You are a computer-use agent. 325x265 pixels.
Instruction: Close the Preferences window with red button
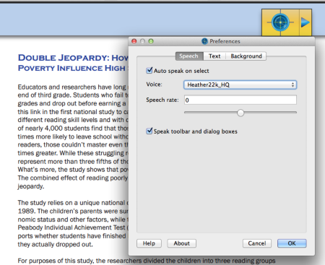[134, 41]
